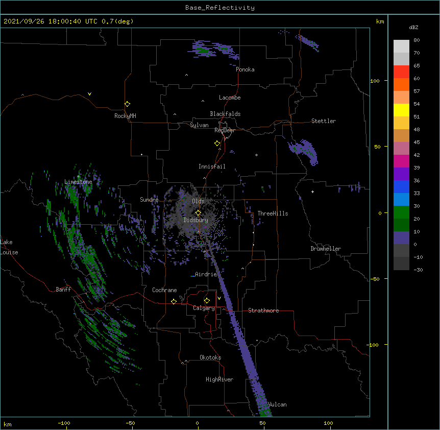
Task: Click the white asterisk marker east of Innisfail
Action: pos(256,155)
